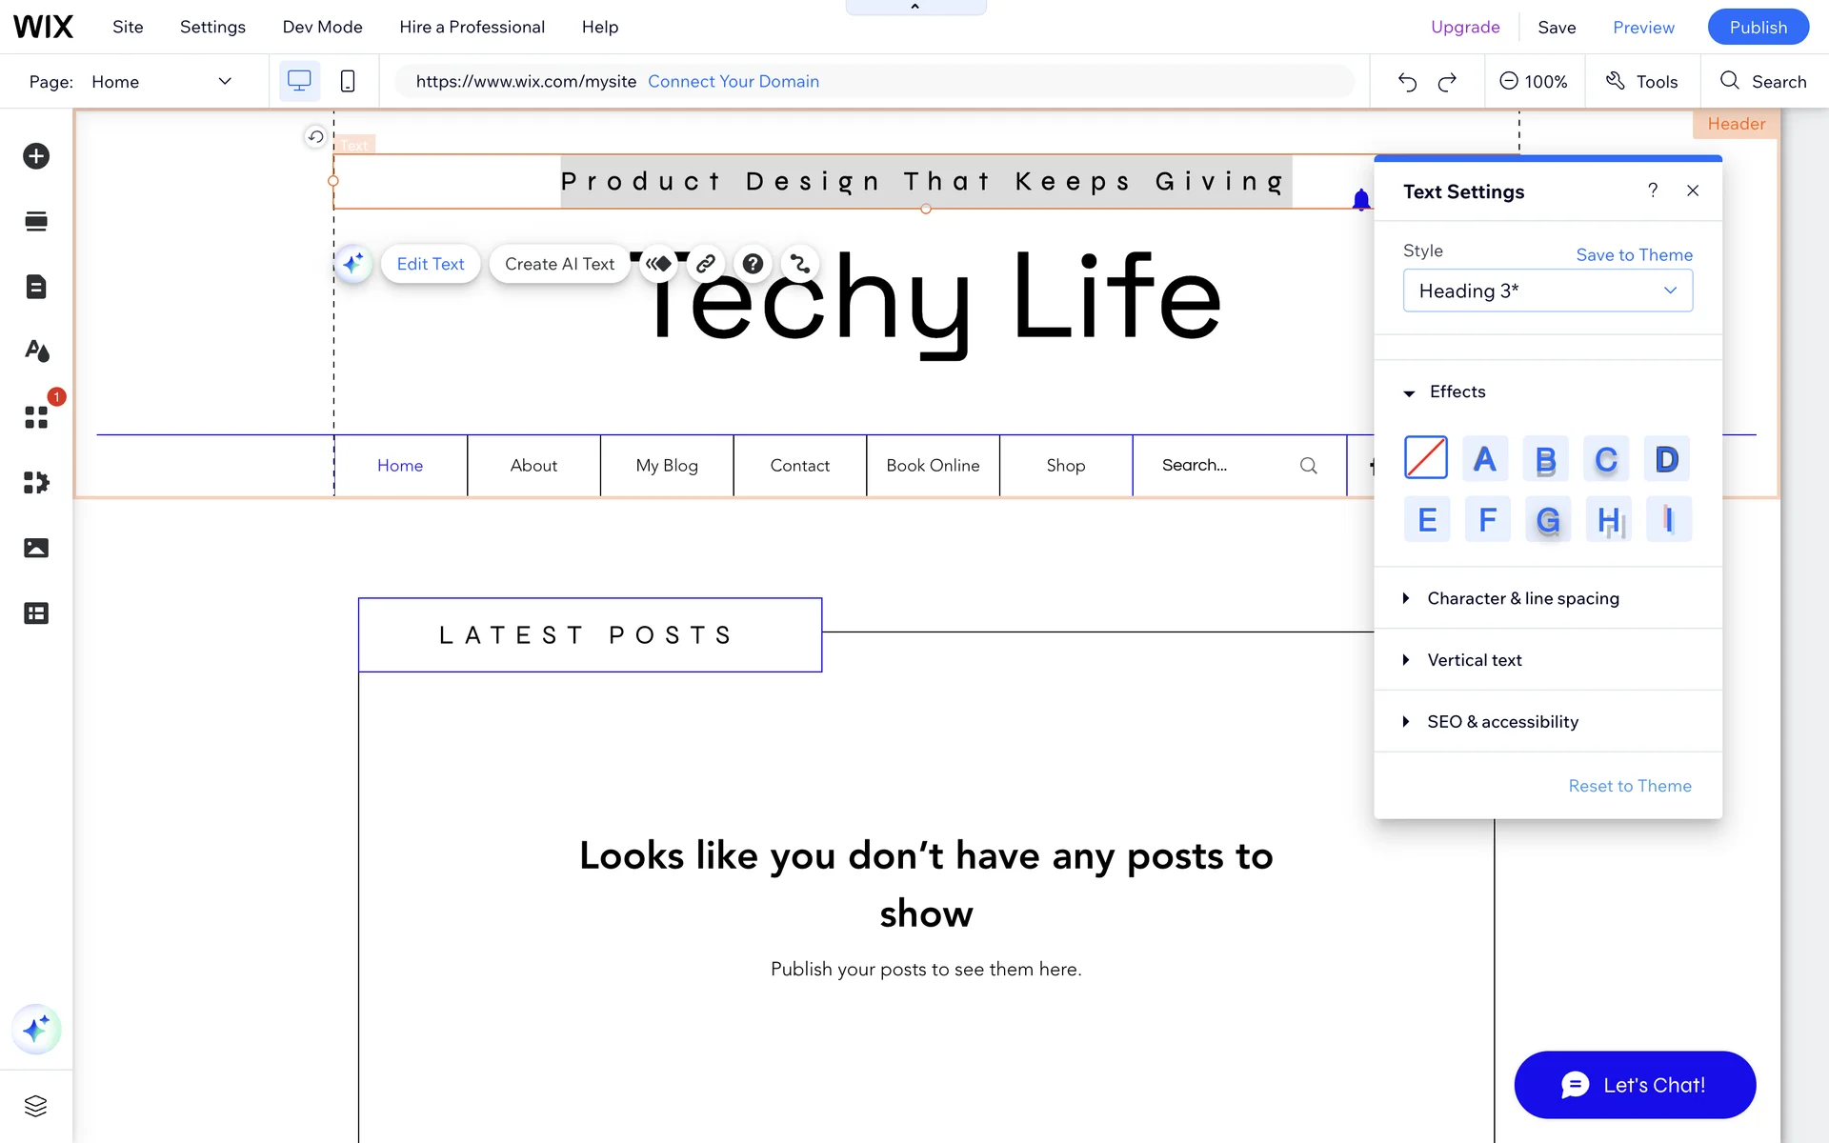Click the undo arrow

1407,82
